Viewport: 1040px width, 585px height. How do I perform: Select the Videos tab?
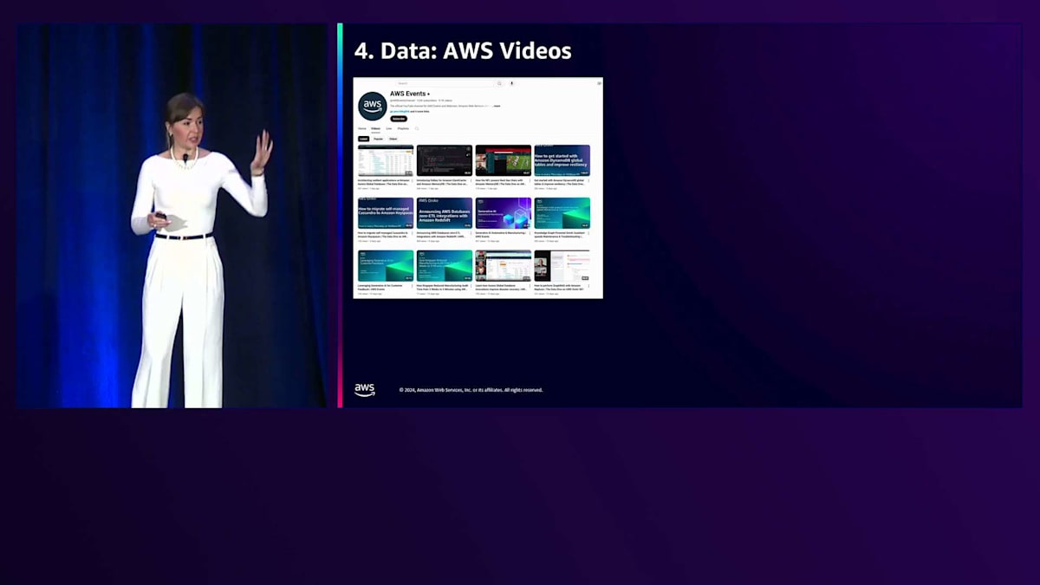click(x=375, y=128)
